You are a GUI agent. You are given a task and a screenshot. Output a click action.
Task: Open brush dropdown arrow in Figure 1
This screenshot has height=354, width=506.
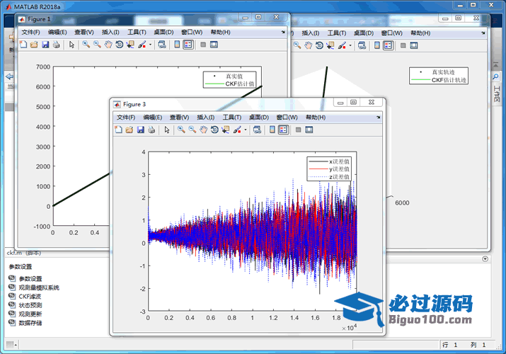[150, 45]
